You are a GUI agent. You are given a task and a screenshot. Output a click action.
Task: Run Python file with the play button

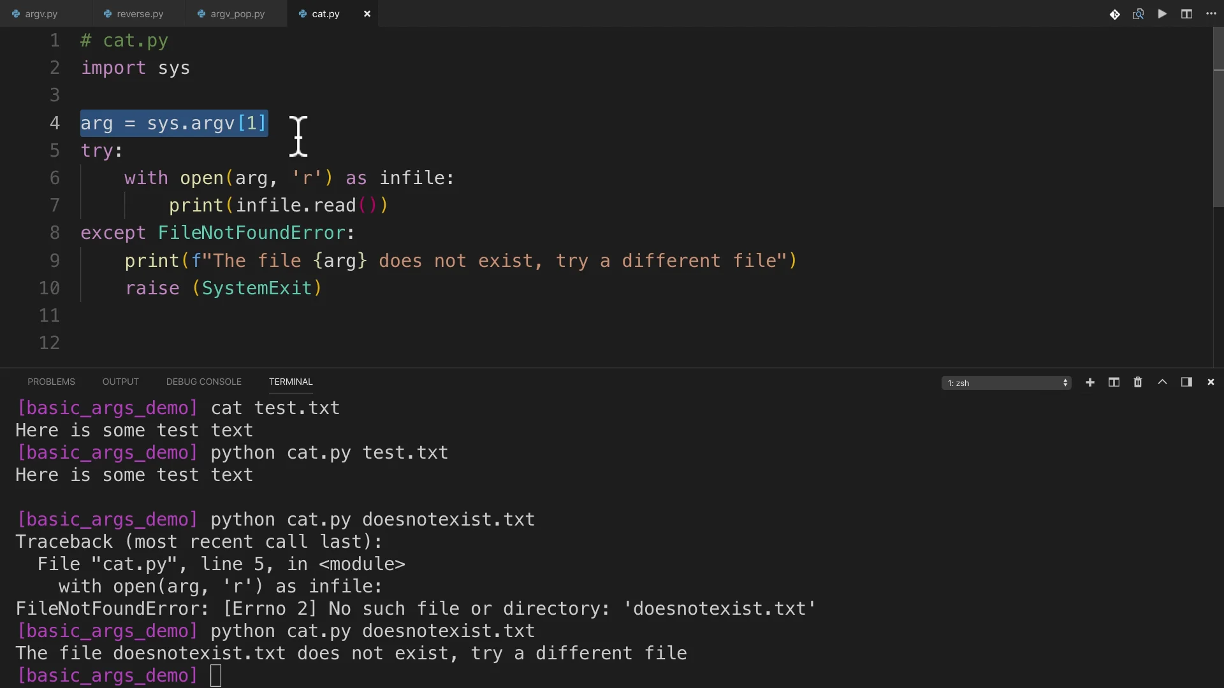[x=1162, y=14]
